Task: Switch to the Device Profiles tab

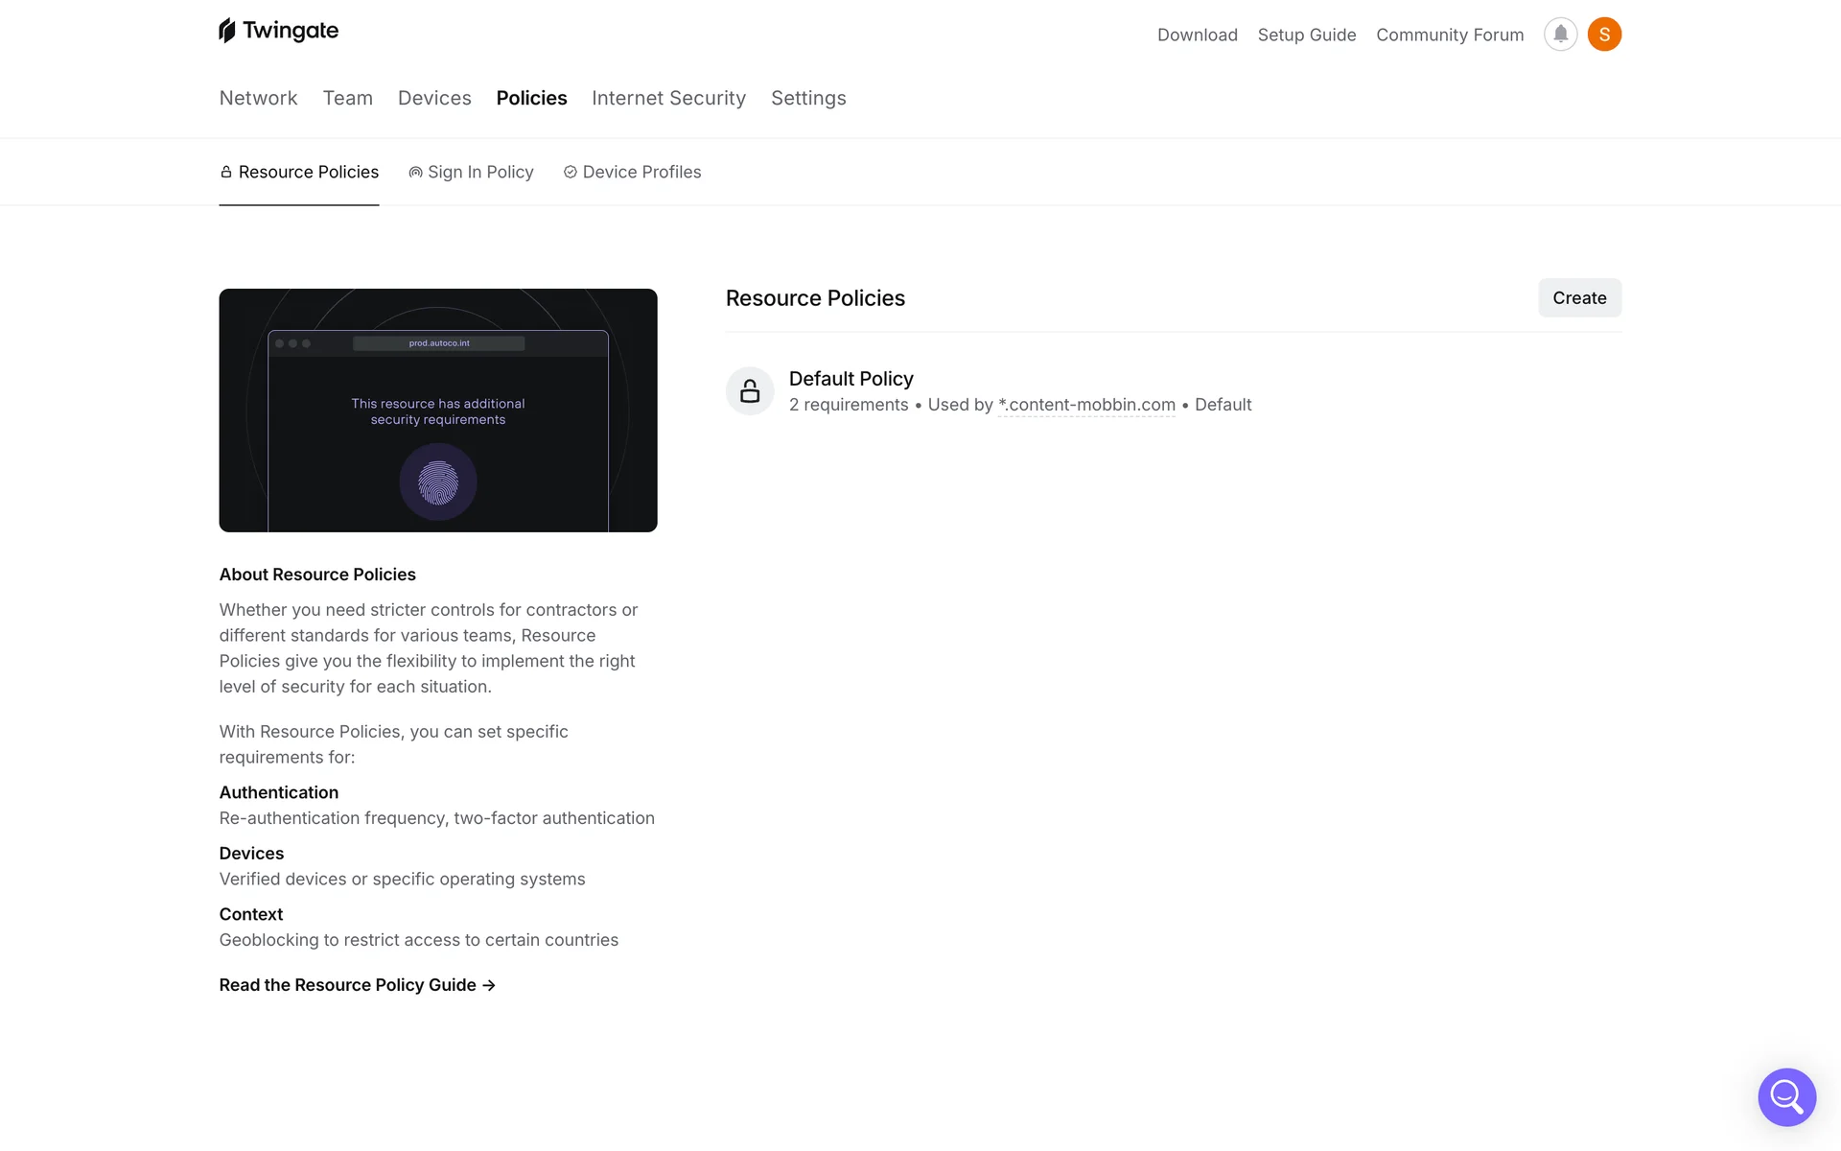Action: (632, 172)
